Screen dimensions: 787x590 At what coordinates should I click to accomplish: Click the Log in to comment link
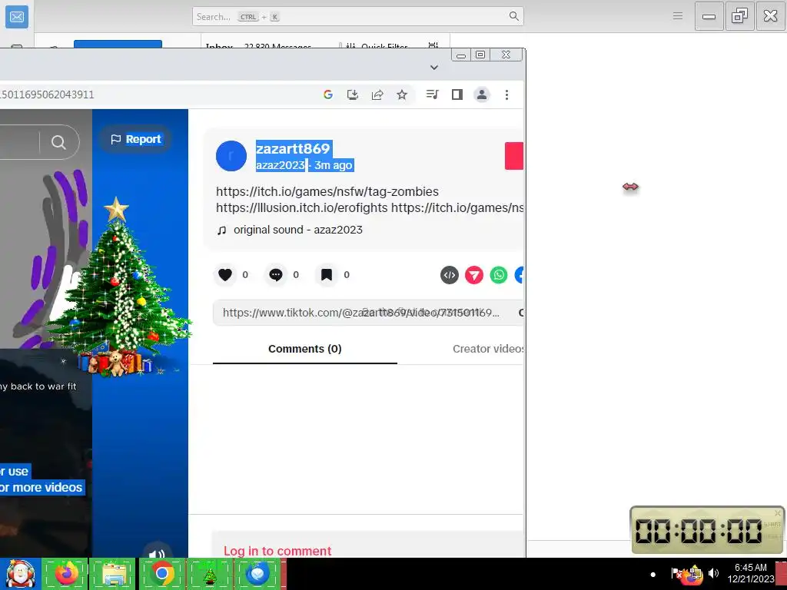point(277,551)
